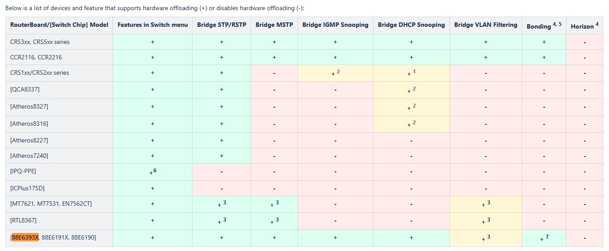Click footnote 3 in RTL8367 Bridge MSTP cell
This screenshot has height=251, width=609.
pos(277,220)
